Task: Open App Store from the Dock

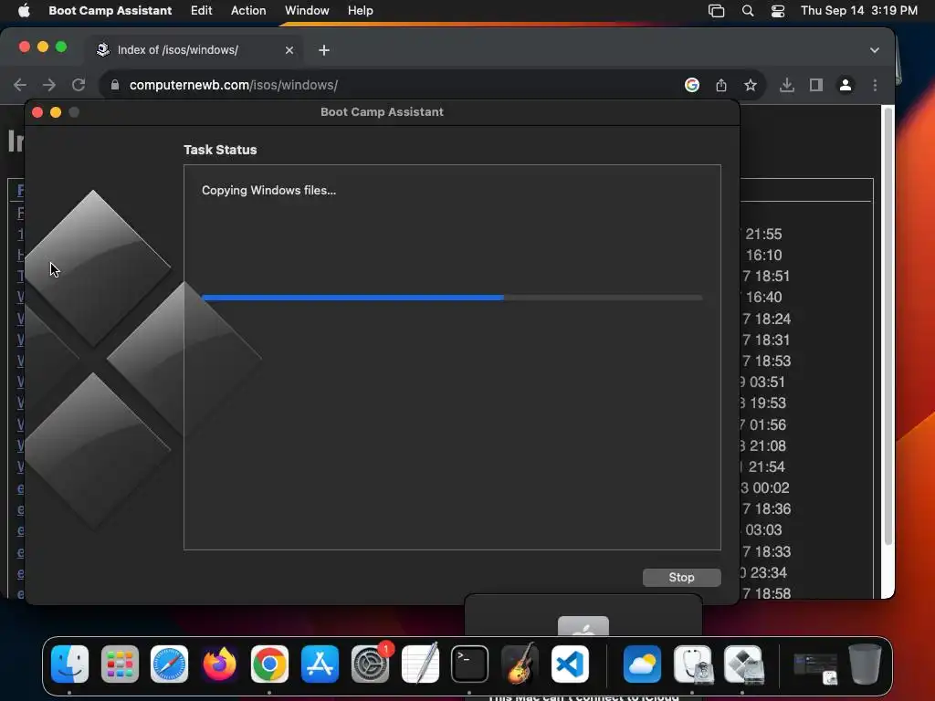Action: pyautogui.click(x=320, y=664)
